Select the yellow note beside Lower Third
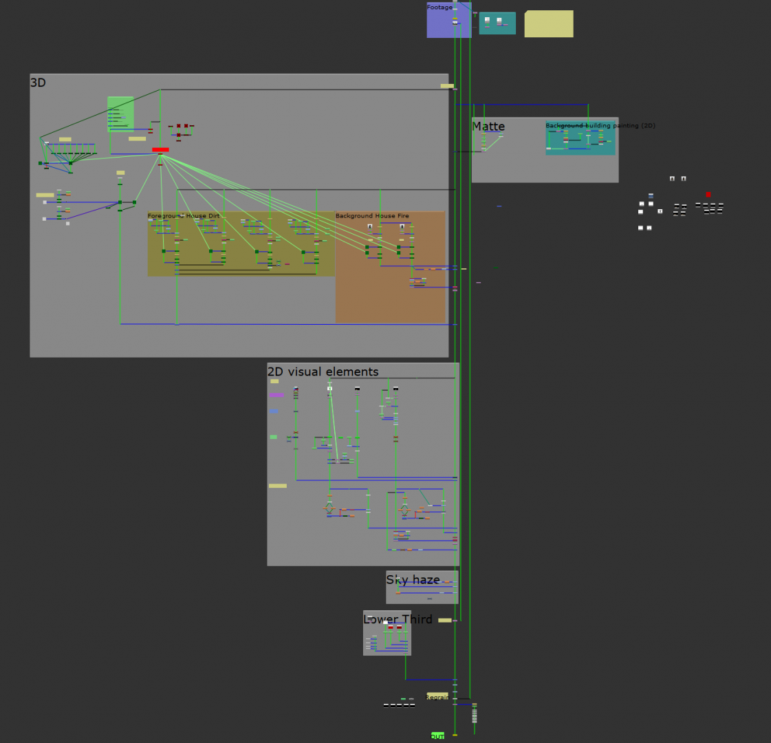 (x=445, y=620)
